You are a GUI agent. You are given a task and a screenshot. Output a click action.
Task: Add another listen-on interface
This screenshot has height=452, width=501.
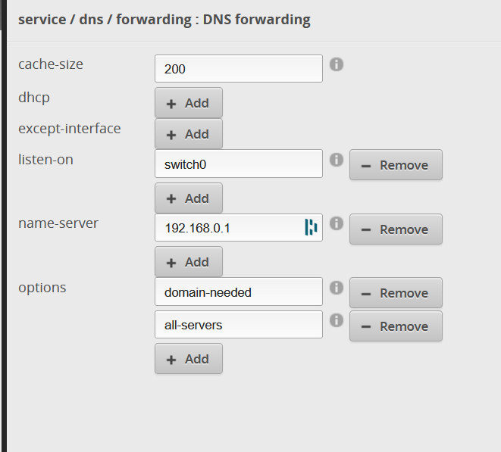tap(189, 198)
